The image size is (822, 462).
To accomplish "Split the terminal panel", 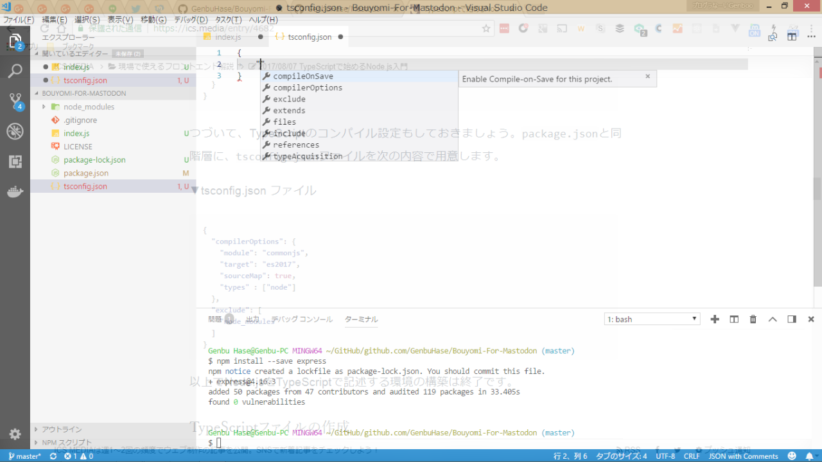I will point(734,319).
